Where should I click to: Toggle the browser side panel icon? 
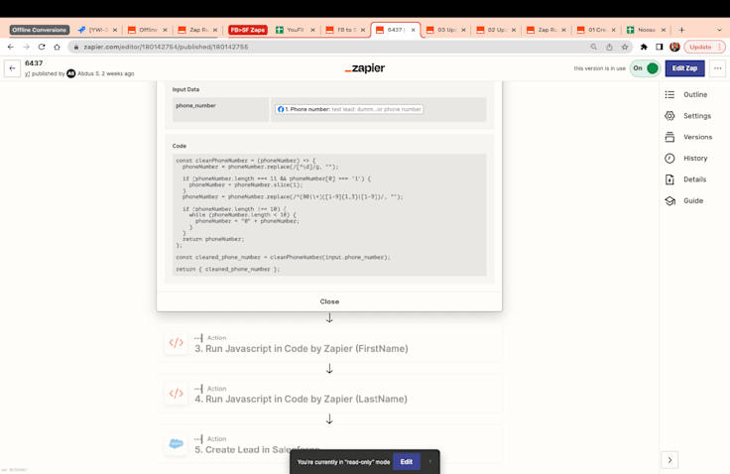660,47
